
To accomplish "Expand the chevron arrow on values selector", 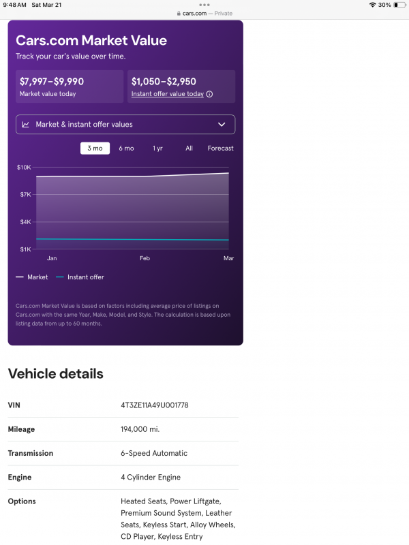I will click(x=222, y=125).
